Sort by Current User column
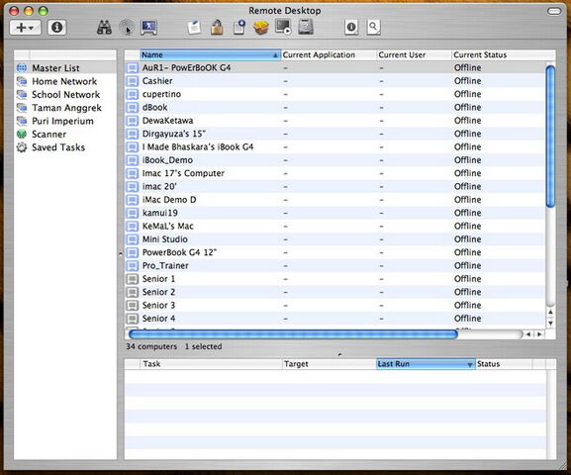The width and height of the screenshot is (571, 475). click(414, 55)
